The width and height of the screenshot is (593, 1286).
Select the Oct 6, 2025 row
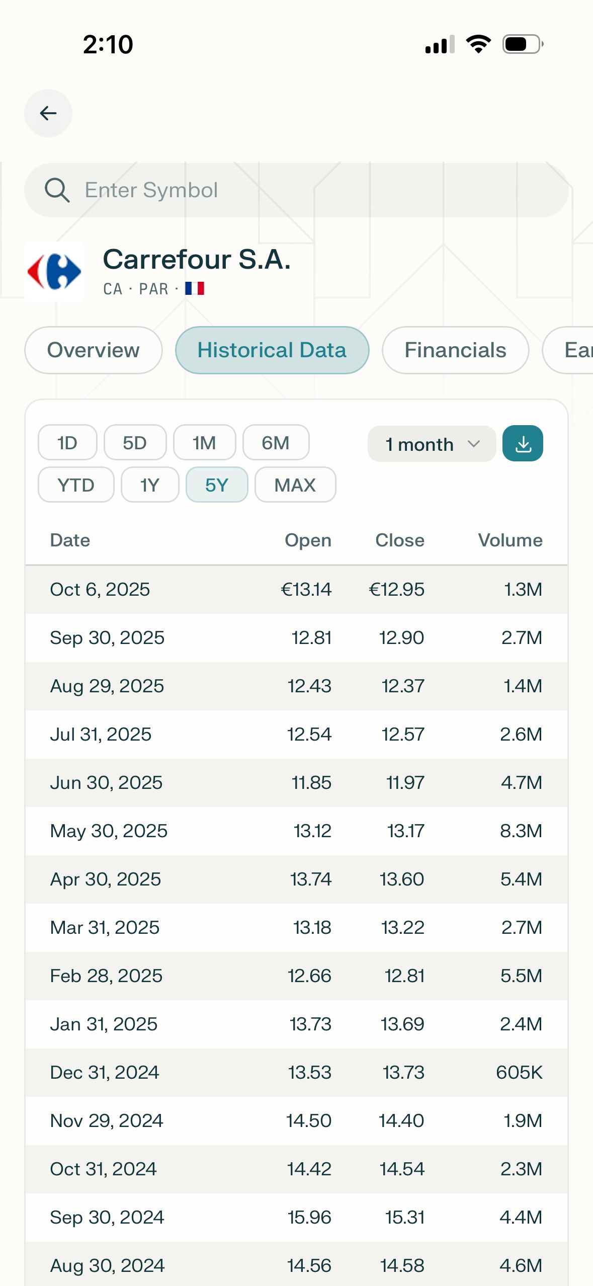pos(296,590)
